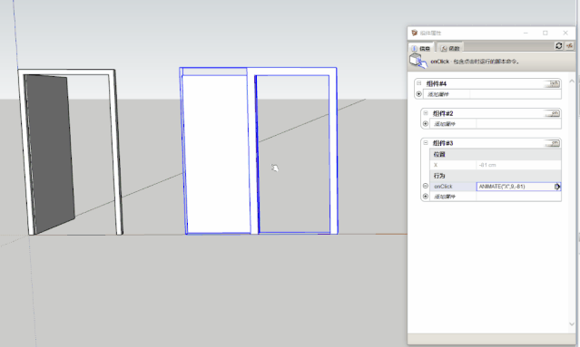Add attribute under 组件#3 plus icon
Viewport: 580px width, 347px height.
426,197
